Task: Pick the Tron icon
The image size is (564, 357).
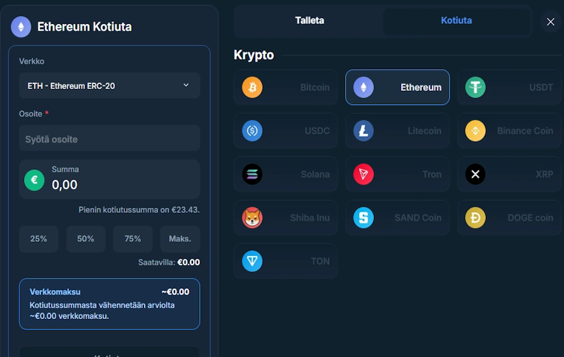Action: (x=363, y=174)
